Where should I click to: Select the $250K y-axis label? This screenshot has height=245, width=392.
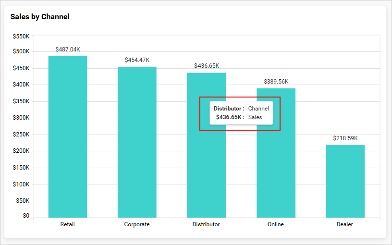coord(21,135)
